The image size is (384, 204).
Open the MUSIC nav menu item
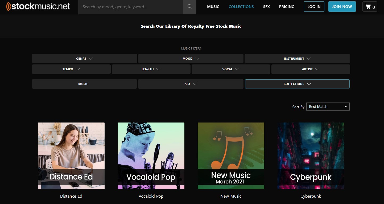(x=213, y=7)
